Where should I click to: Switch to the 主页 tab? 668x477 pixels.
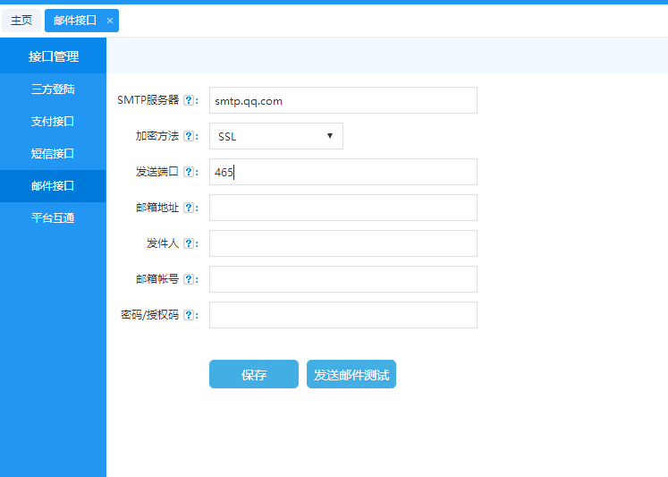pyautogui.click(x=21, y=21)
